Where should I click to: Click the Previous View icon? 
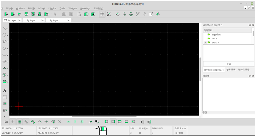(144, 14)
